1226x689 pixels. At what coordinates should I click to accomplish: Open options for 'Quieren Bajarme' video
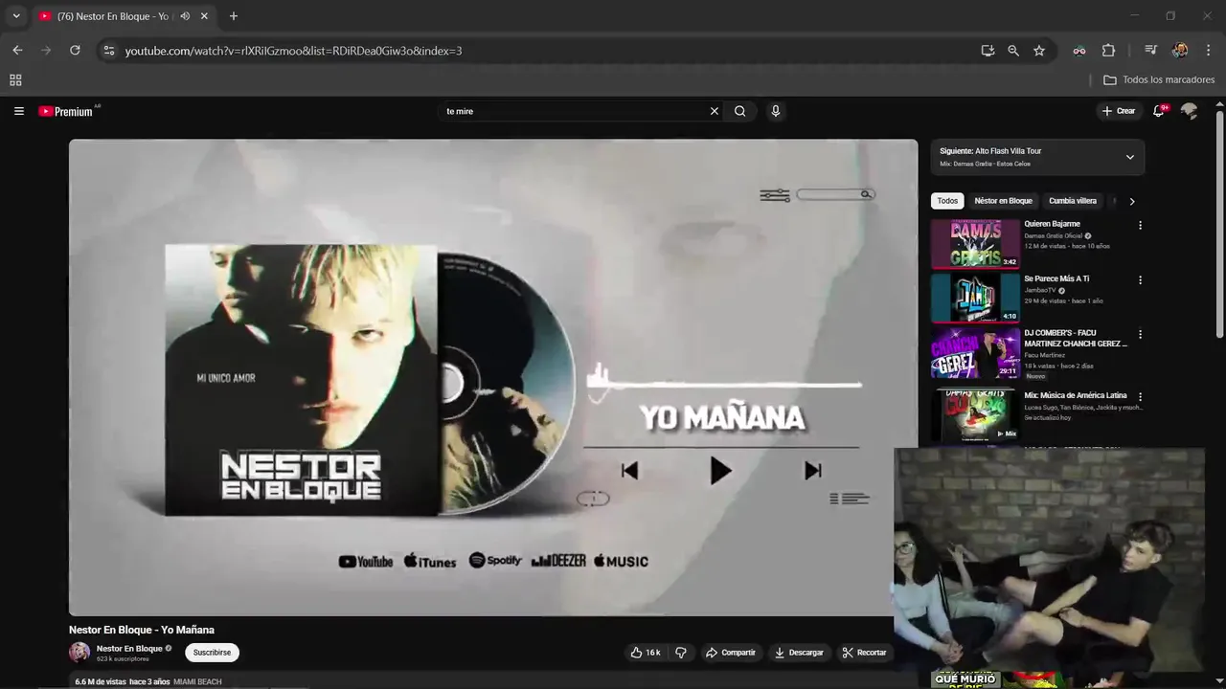pos(1140,225)
